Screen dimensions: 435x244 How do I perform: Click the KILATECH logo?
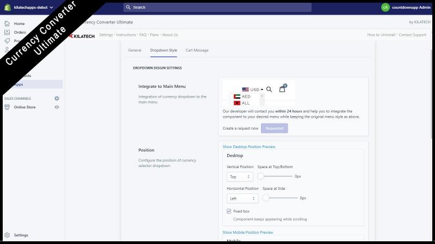82,36
